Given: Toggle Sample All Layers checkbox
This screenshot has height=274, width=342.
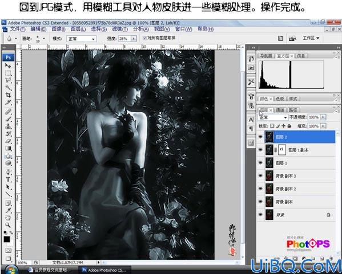Looking at the screenshot, I should click(x=144, y=38).
